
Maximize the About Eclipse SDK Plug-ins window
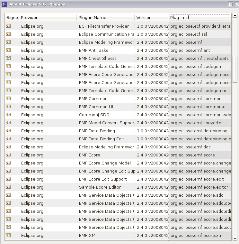coord(231,4)
